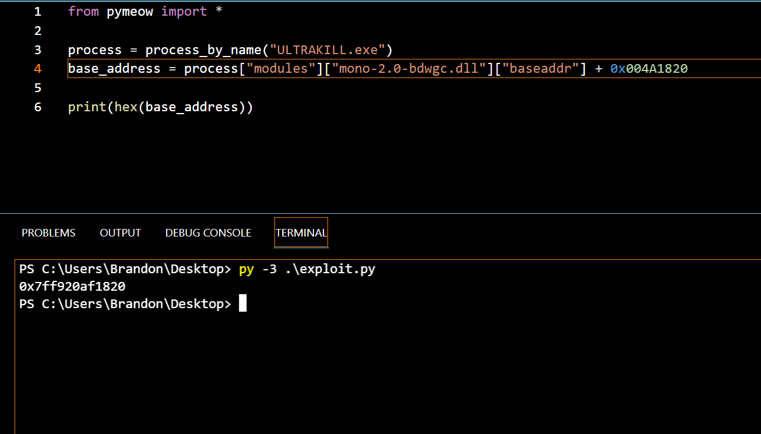Open the OUTPUT panel tab
761x434 pixels.
[x=121, y=233]
